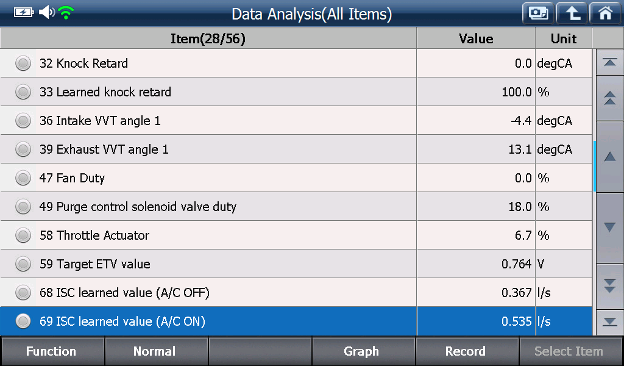624x366 pixels.
Task: Select radio for 36 Intake VVT angle 1
Action: point(23,121)
